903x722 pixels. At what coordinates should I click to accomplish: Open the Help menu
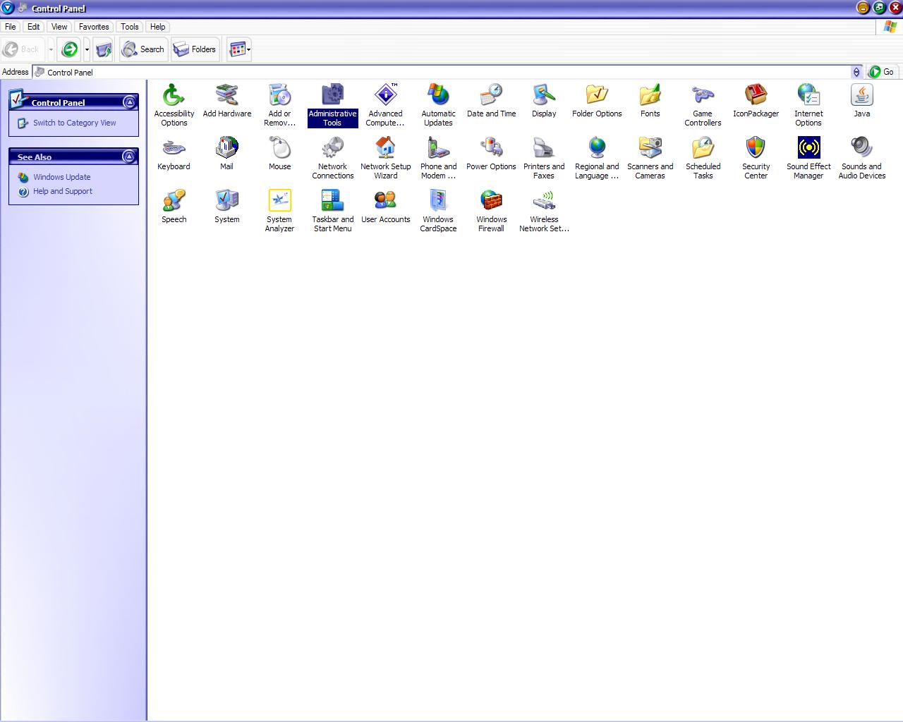coord(158,27)
